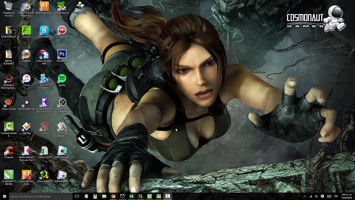The width and height of the screenshot is (355, 200).
Task: Switch to green Camtasia Studio taskbar icon
Action: tap(159, 196)
